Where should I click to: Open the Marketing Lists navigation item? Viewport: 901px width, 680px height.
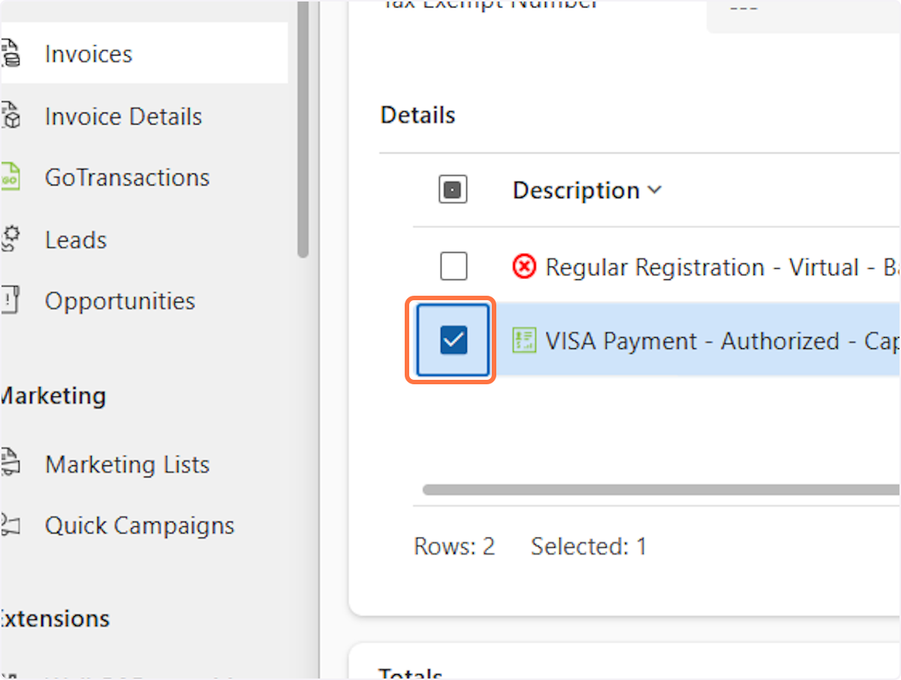[x=127, y=465]
